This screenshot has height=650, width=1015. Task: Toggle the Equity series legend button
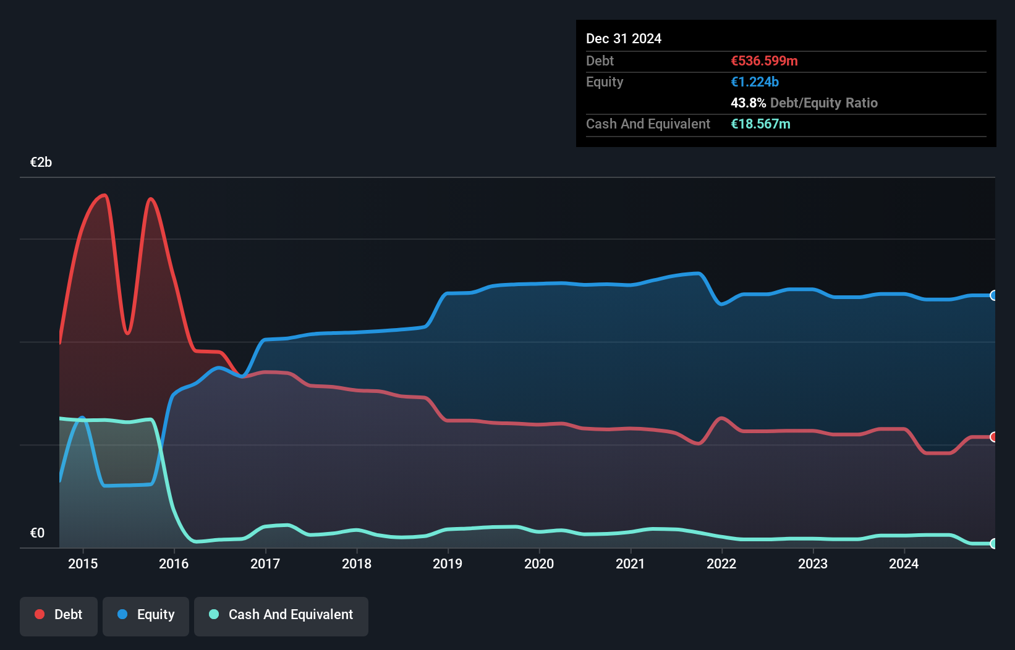[x=146, y=616]
